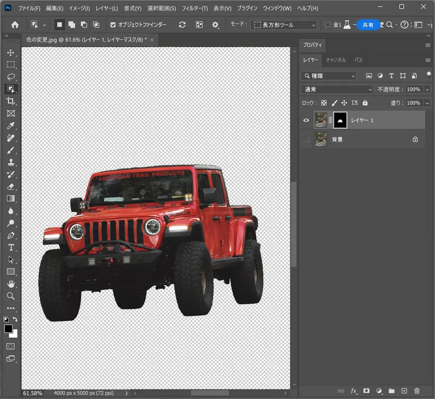
Task: Open the selection mode Rectangle dropdown
Action: coord(284,25)
